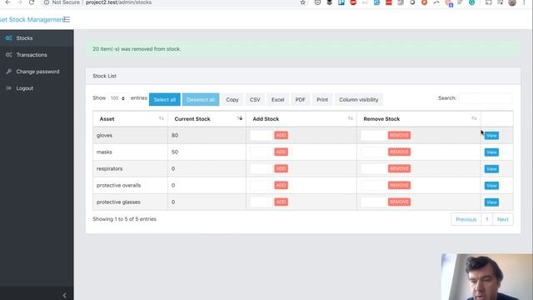
Task: Toggle the hamburger sidebar menu icon
Action: click(67, 19)
